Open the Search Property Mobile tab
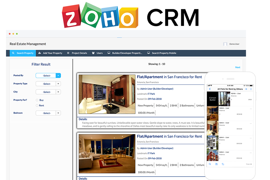The height and width of the screenshot is (180, 270). [162, 53]
